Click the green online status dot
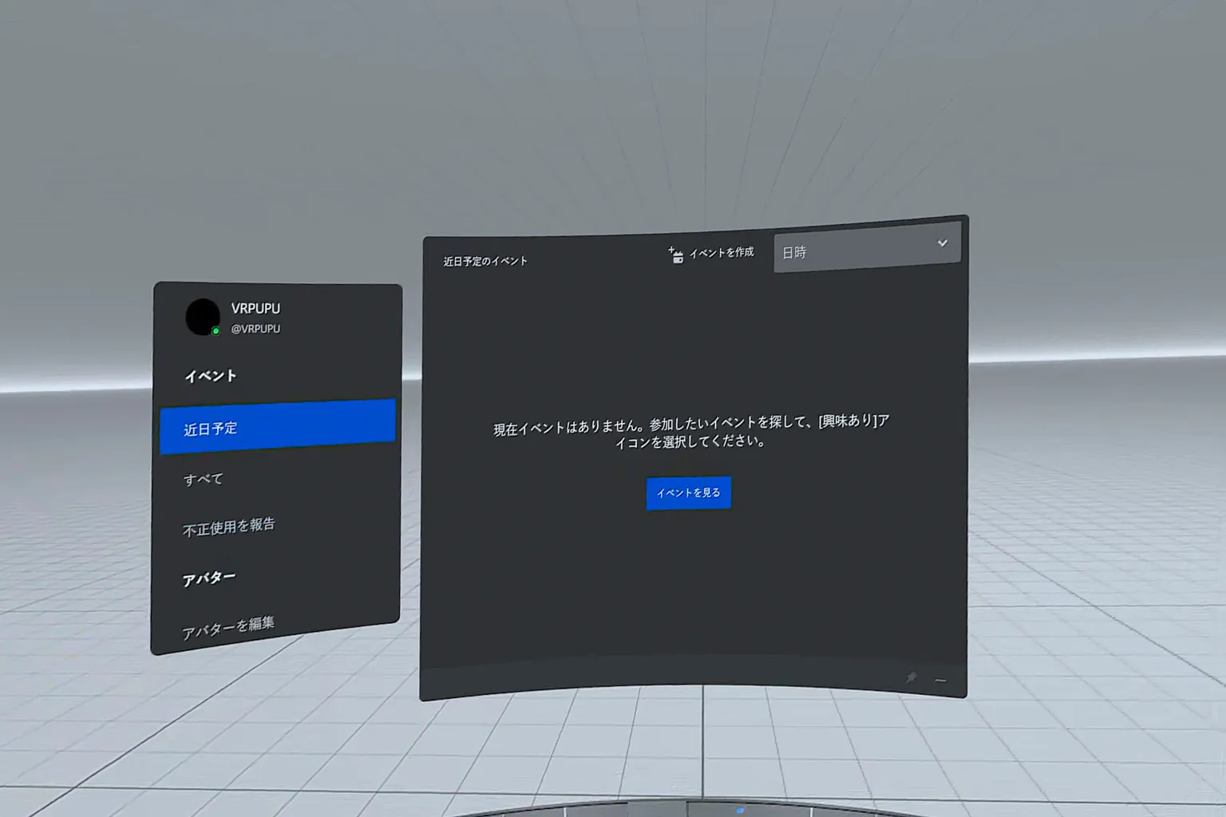This screenshot has height=817, width=1226. tap(216, 331)
